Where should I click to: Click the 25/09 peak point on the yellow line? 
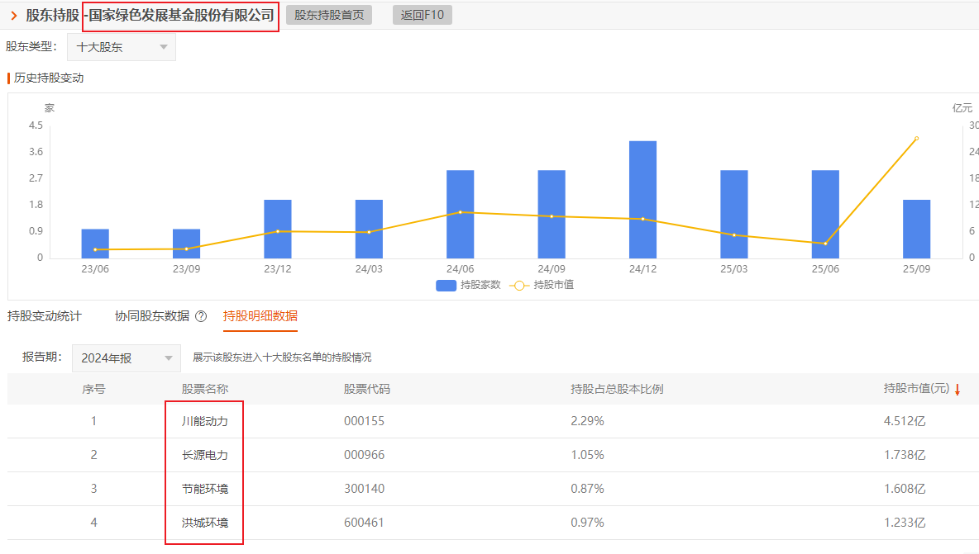[x=916, y=139]
